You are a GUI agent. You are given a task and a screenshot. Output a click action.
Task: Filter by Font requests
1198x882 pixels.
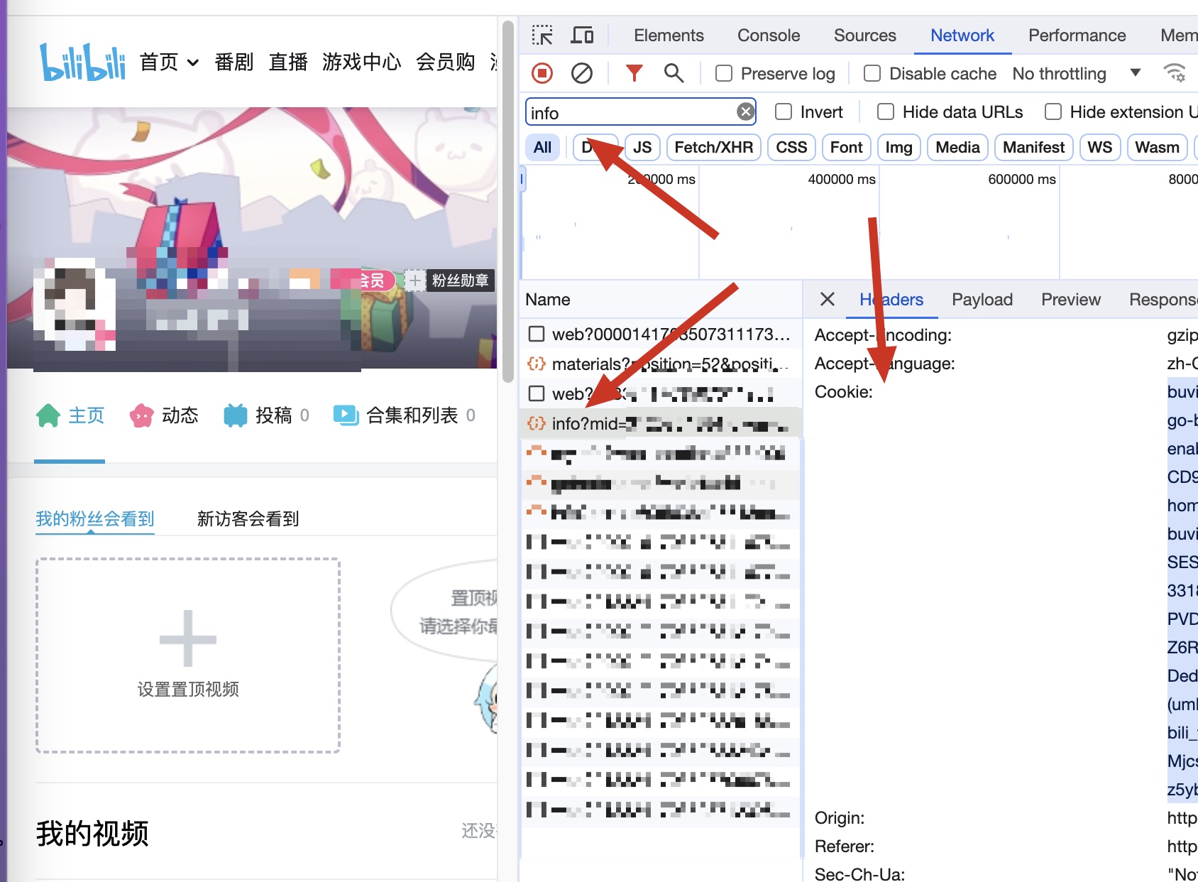pos(846,147)
